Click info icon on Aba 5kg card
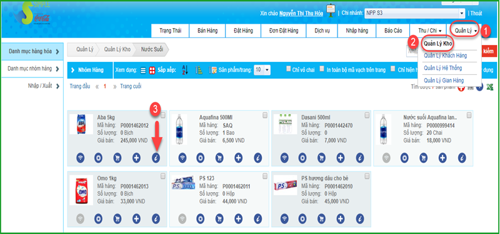 pos(156,158)
